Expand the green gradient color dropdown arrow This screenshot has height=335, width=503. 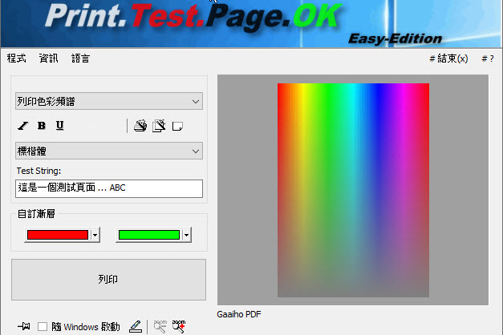[186, 235]
